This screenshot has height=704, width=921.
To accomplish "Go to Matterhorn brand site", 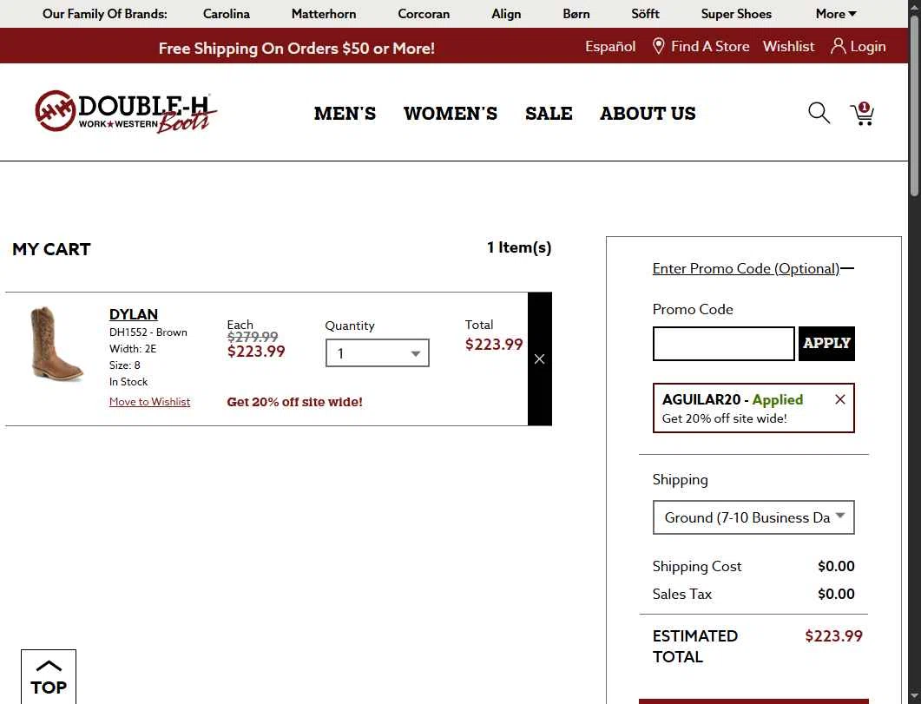I will (324, 14).
